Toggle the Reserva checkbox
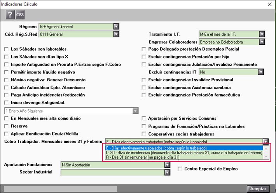 click(x=7, y=126)
